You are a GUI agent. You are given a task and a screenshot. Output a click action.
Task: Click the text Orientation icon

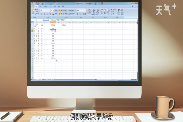click(65, 10)
